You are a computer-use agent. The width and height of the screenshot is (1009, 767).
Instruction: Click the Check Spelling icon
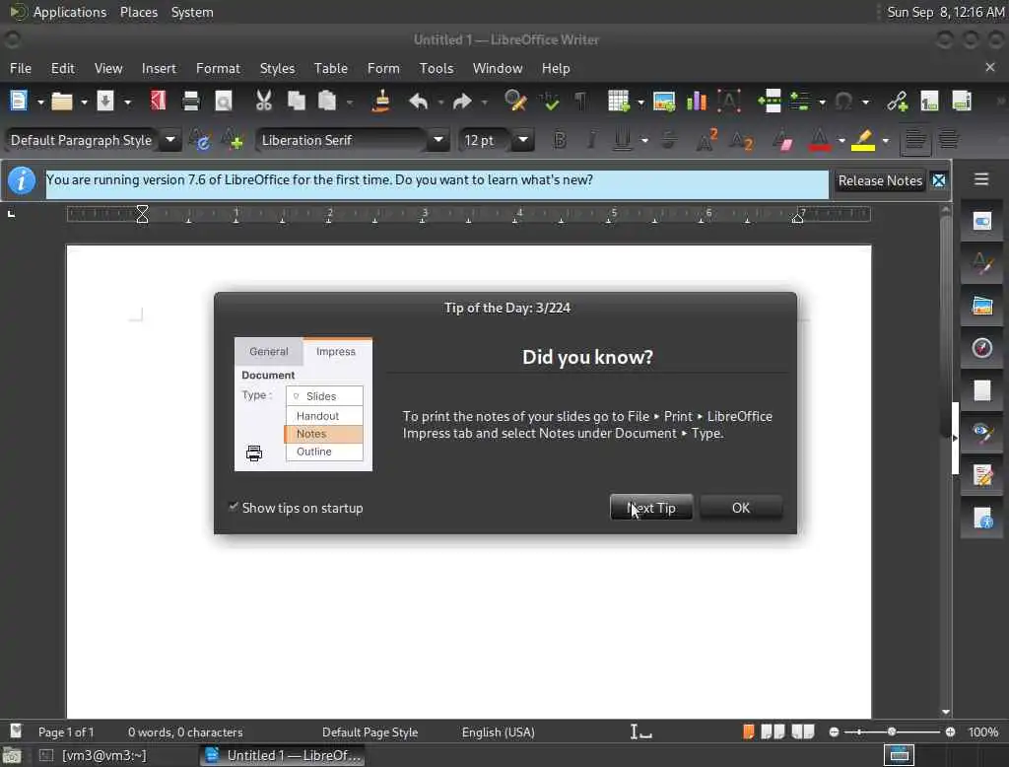click(549, 102)
